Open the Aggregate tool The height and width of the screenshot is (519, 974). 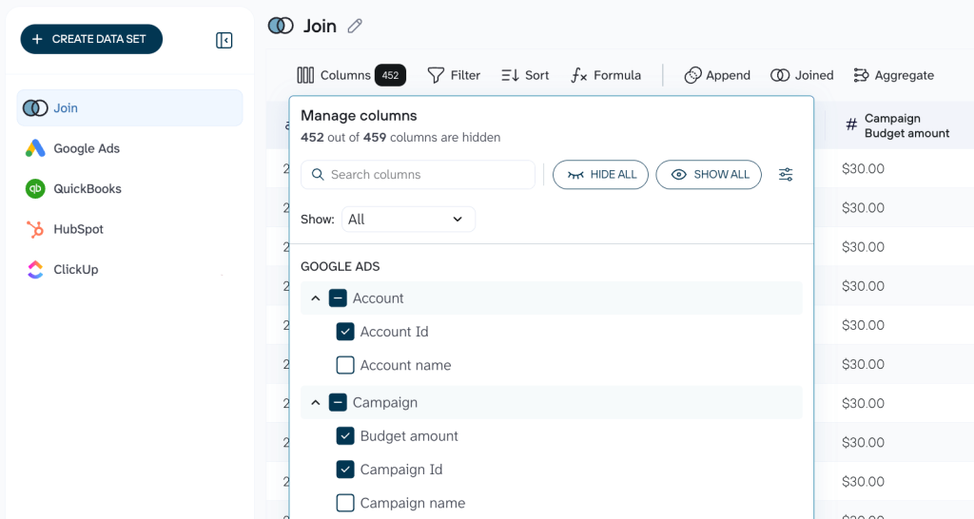[x=893, y=75]
